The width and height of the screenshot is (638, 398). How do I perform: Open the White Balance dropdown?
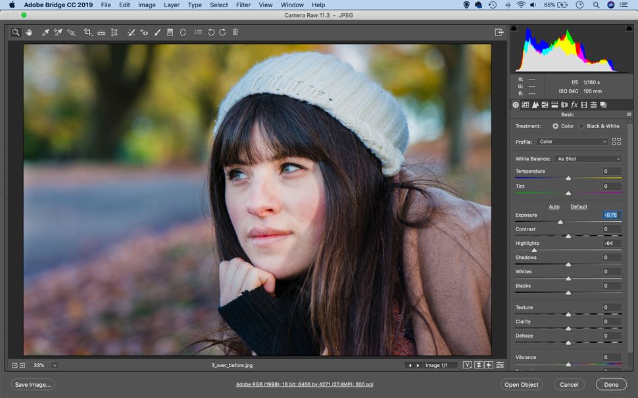[587, 158]
